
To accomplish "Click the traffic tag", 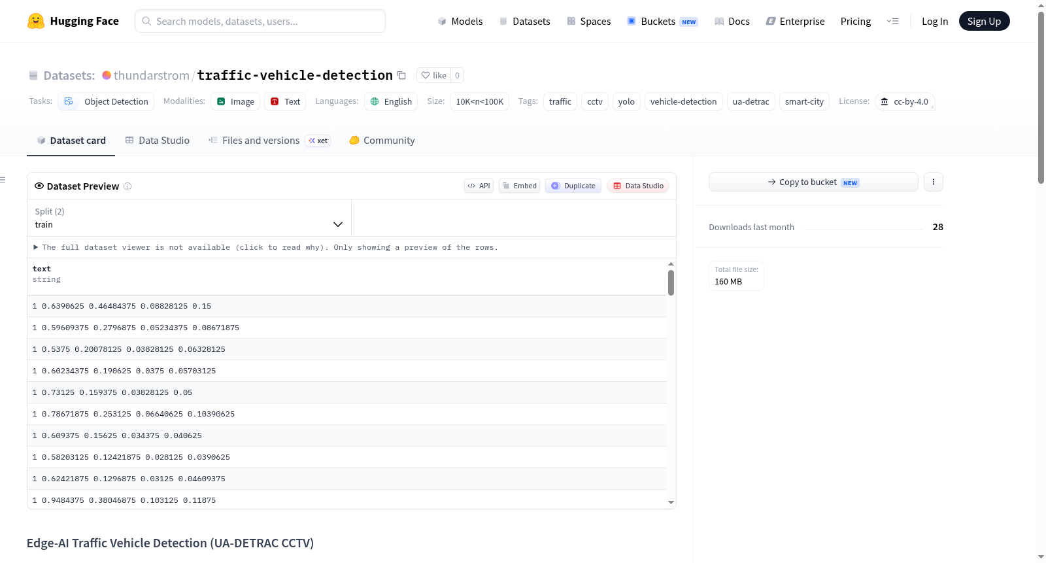I will coord(560,101).
